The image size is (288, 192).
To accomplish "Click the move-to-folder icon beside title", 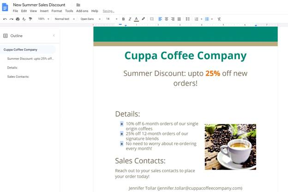I will (x=78, y=5).
